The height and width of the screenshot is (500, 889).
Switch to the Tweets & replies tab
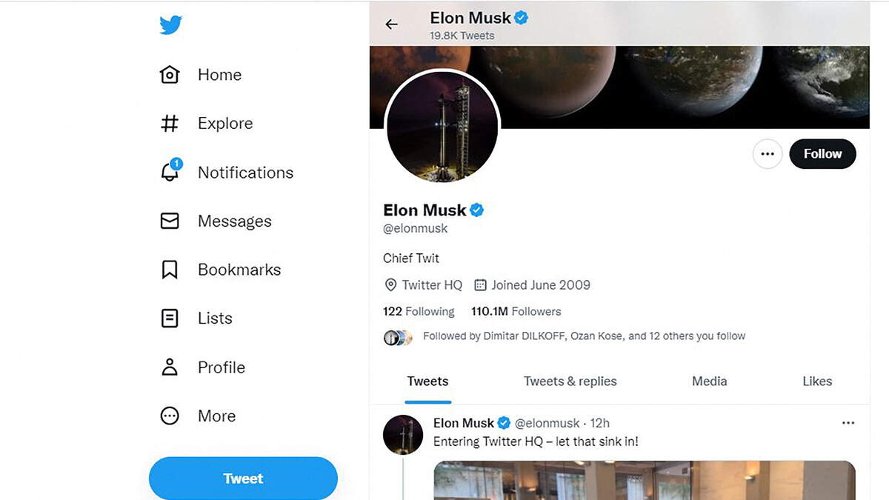[570, 381]
